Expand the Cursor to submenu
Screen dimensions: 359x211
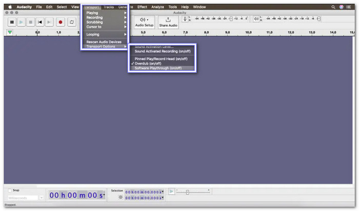[105, 27]
